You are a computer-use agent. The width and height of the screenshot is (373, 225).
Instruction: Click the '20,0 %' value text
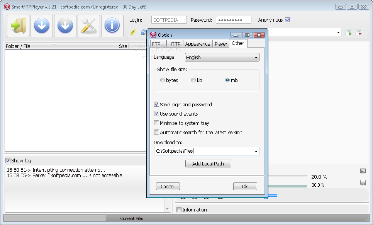coord(319,177)
